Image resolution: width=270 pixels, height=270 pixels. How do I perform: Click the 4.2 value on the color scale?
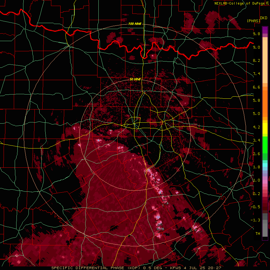[x=256, y=127]
